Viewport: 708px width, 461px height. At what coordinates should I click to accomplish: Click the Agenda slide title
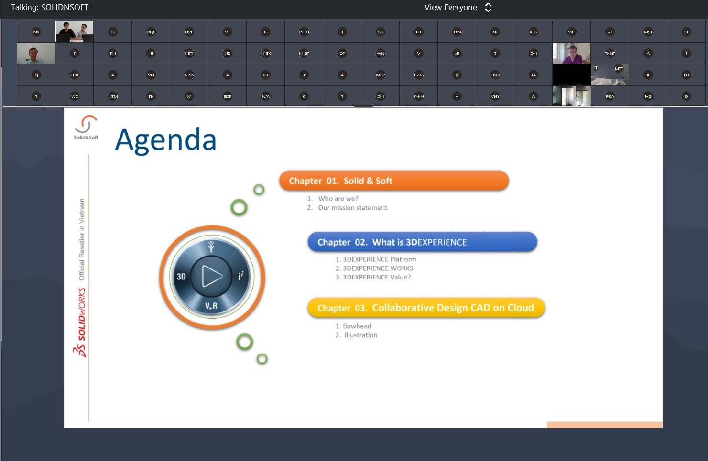(165, 141)
